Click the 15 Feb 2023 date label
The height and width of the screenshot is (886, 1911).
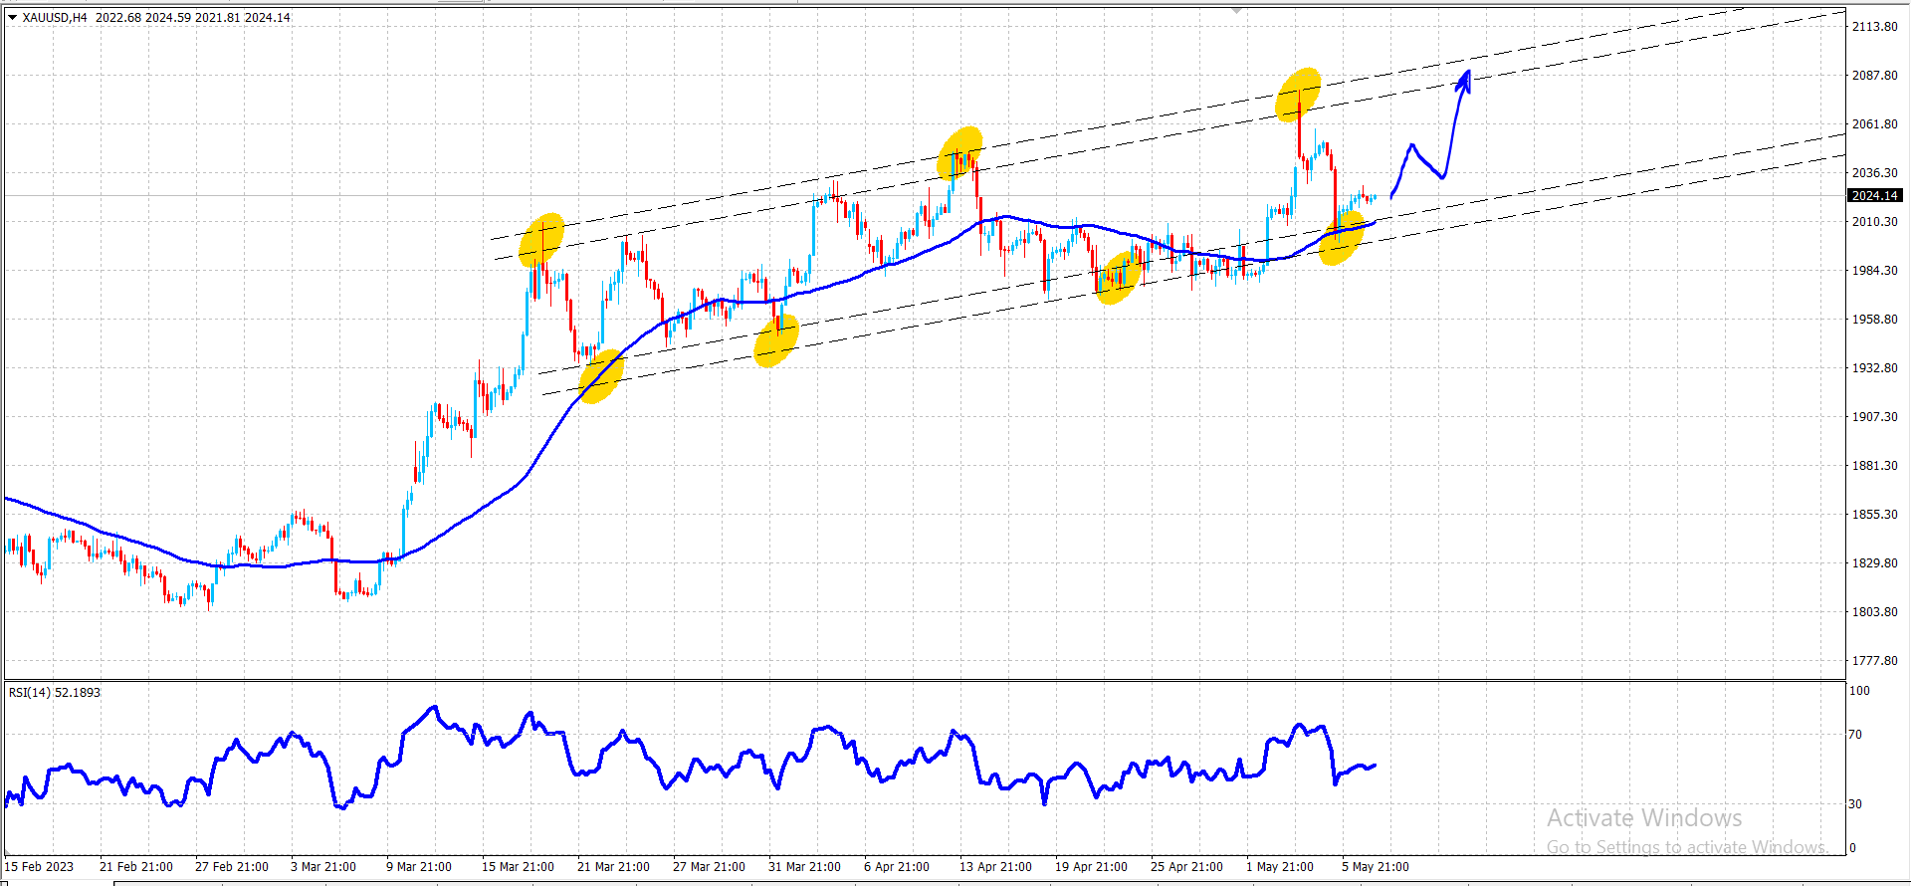[40, 867]
